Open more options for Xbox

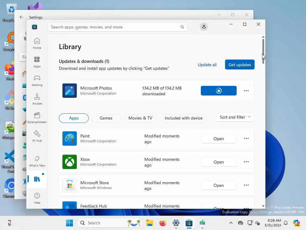246,162
